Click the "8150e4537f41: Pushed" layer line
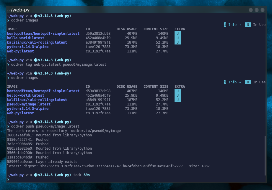 pyautogui.click(x=28, y=140)
